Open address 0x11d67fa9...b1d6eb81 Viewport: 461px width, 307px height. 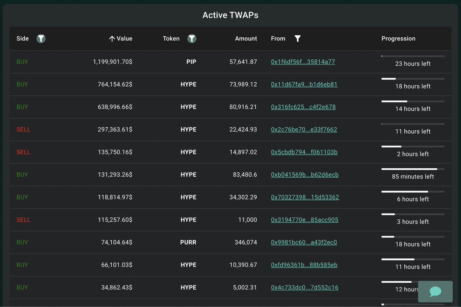pyautogui.click(x=304, y=84)
